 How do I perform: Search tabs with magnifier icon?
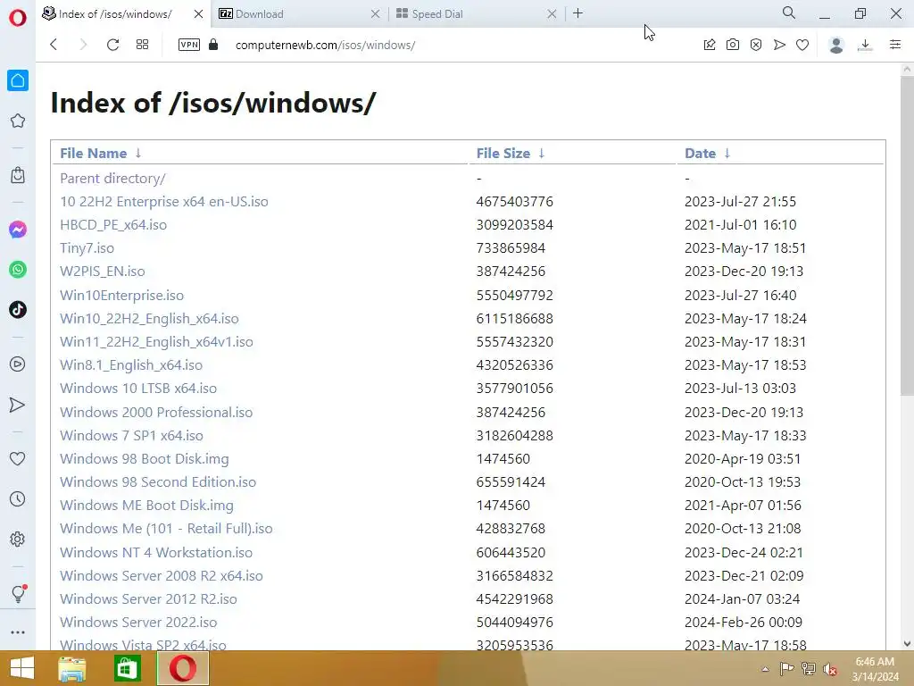pyautogui.click(x=789, y=13)
